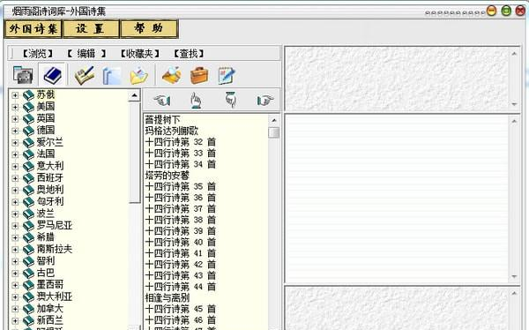Click the hand pointing down navigation icon
529x330 pixels.
click(x=230, y=100)
